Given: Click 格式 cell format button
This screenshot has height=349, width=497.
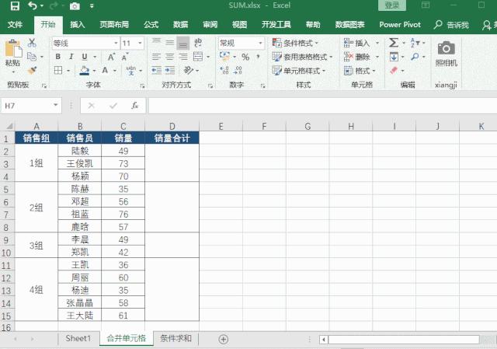Looking at the screenshot, I should (359, 71).
